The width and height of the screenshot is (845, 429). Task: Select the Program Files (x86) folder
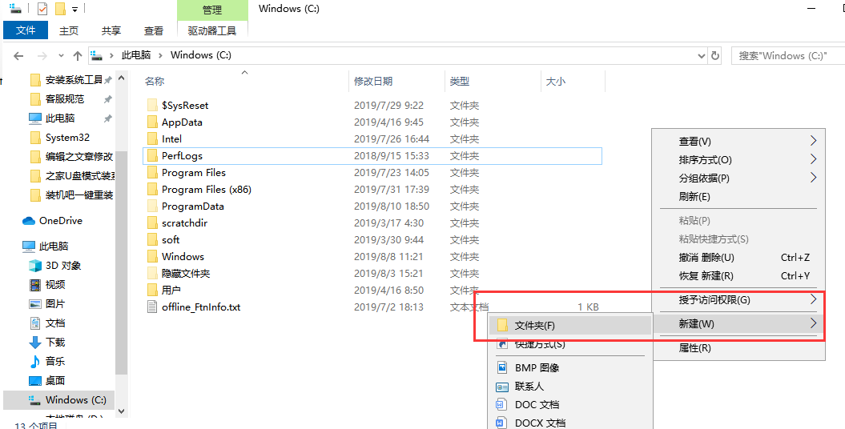click(206, 190)
